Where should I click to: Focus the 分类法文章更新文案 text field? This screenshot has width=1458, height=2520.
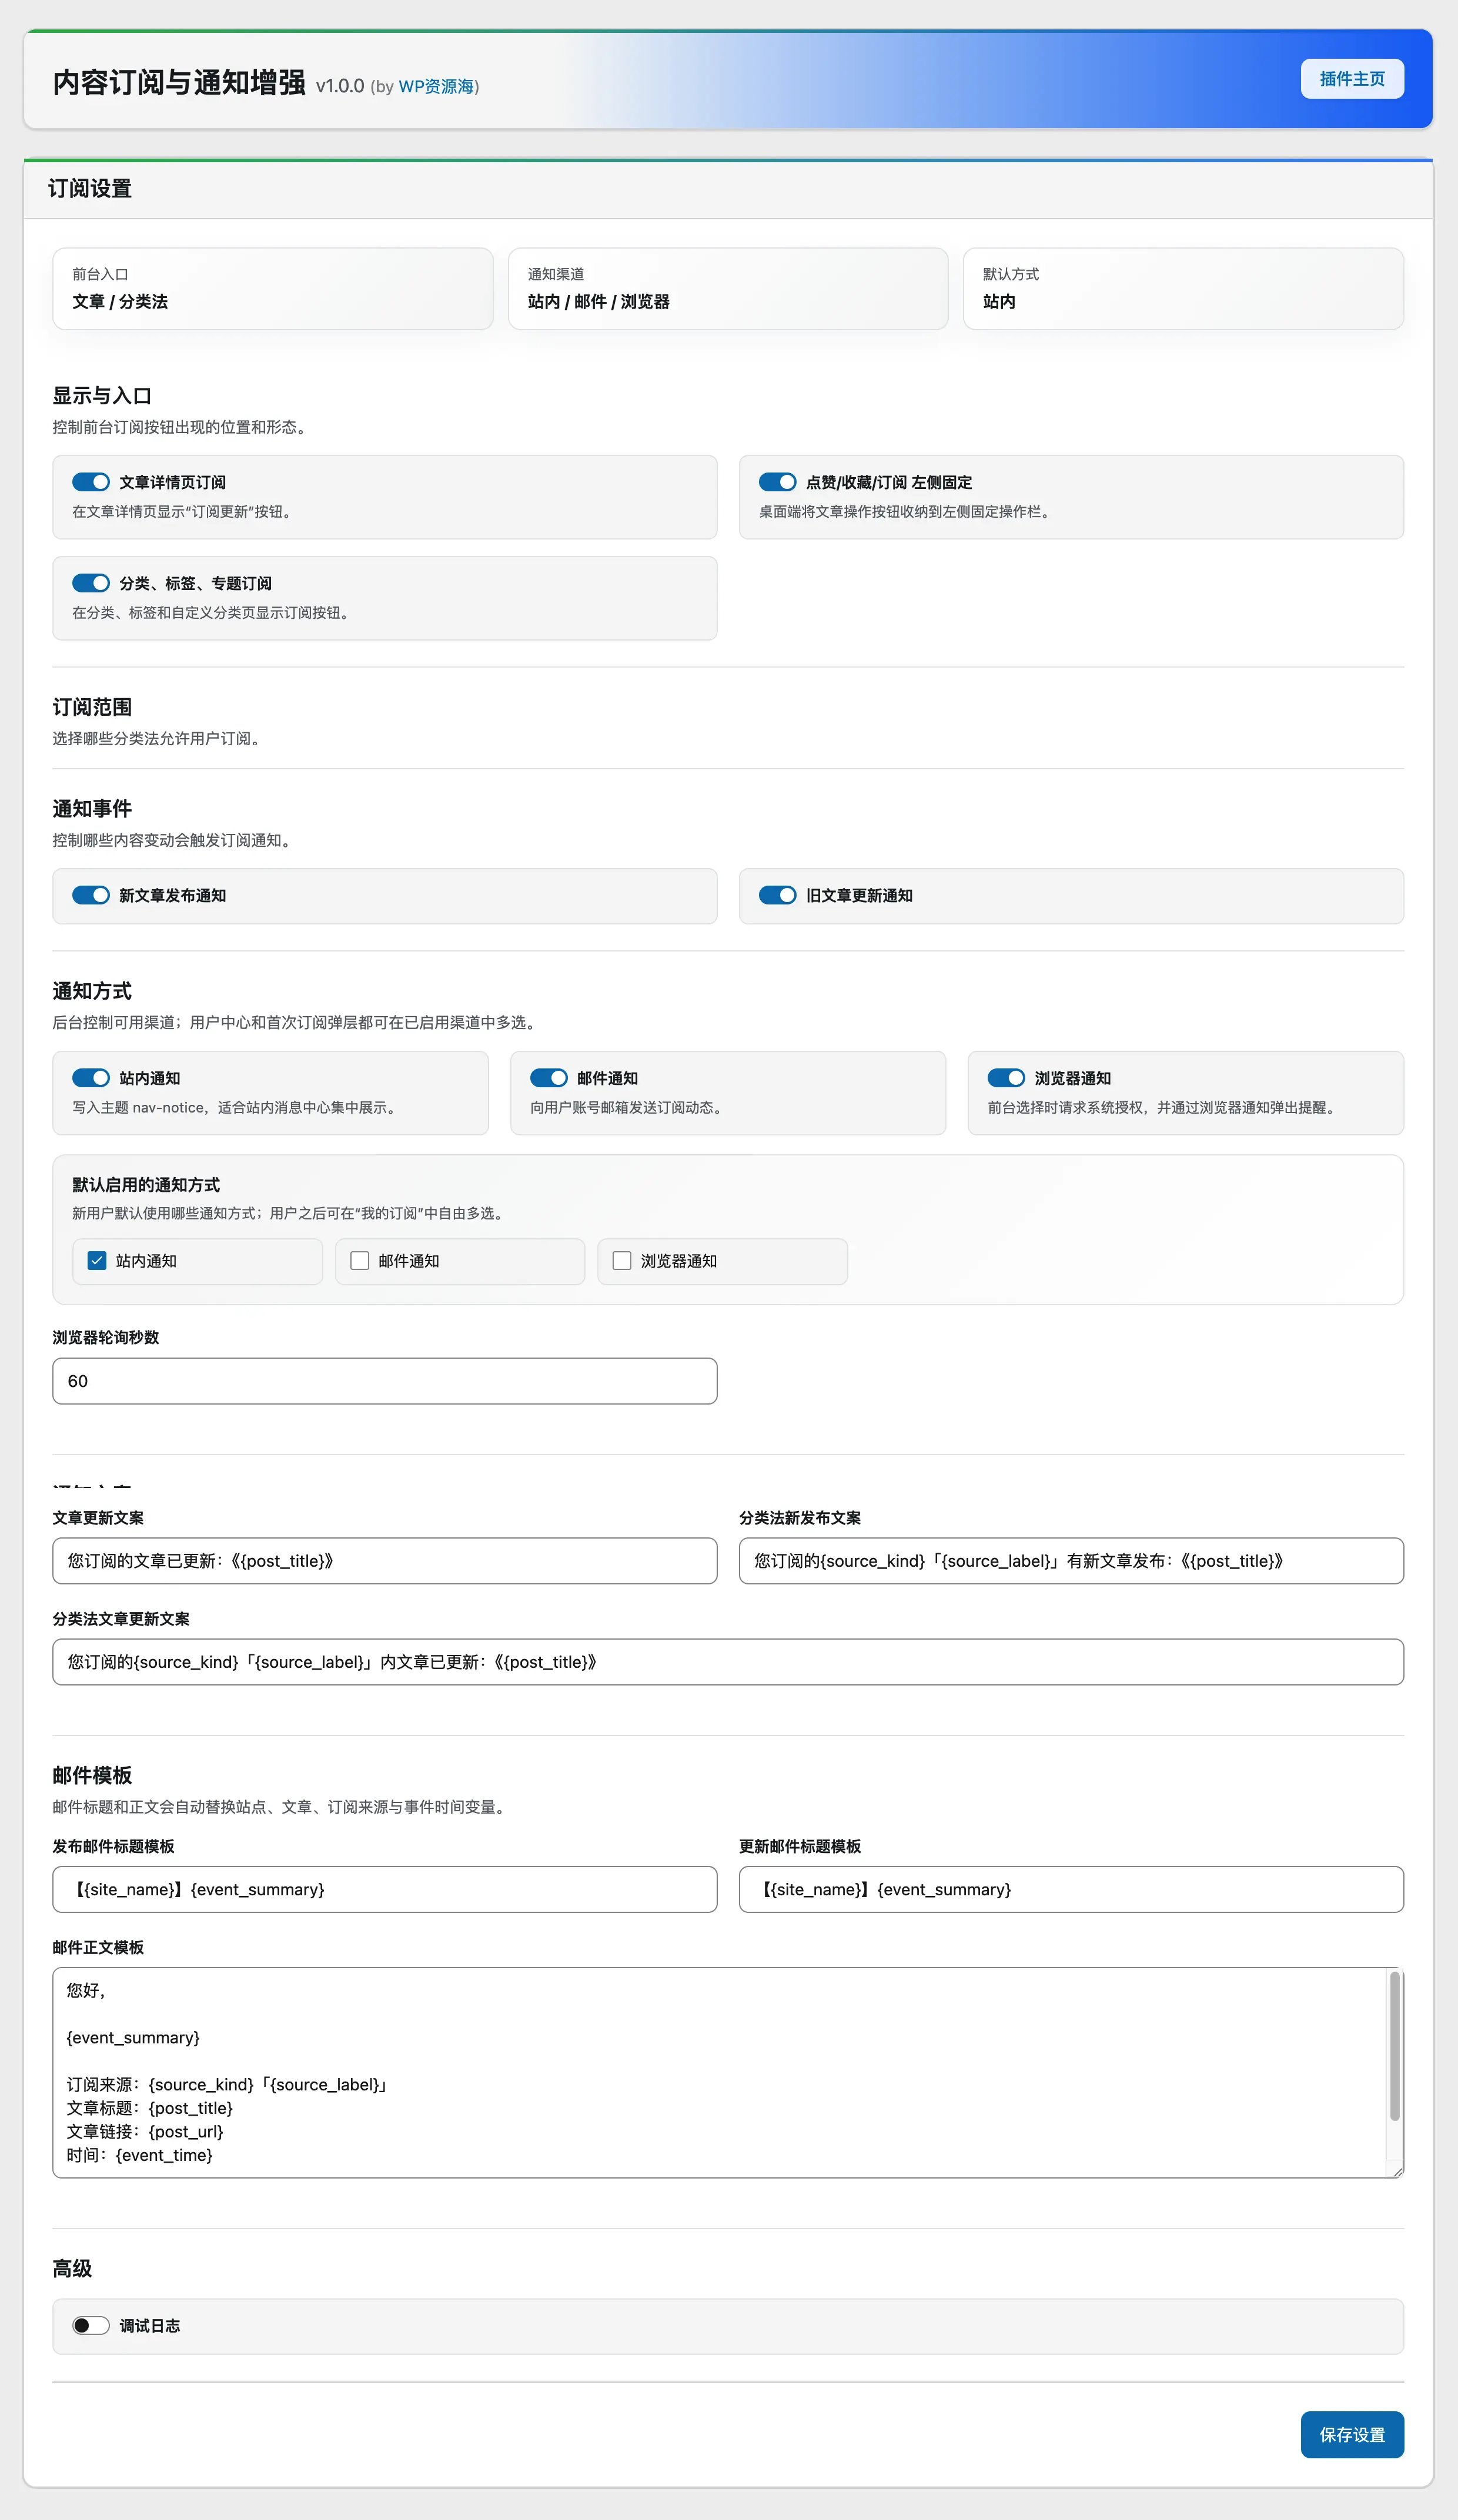(x=727, y=1662)
